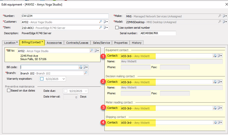This screenshot has width=228, height=135.
Task: Focus the Bill code input field
Action: [49, 67]
